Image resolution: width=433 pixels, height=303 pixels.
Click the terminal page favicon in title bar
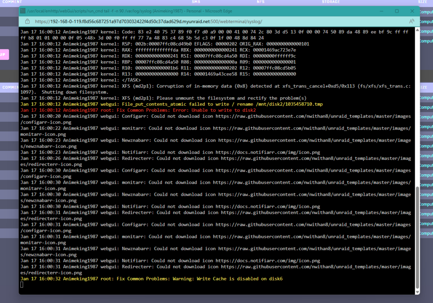click(x=23, y=11)
